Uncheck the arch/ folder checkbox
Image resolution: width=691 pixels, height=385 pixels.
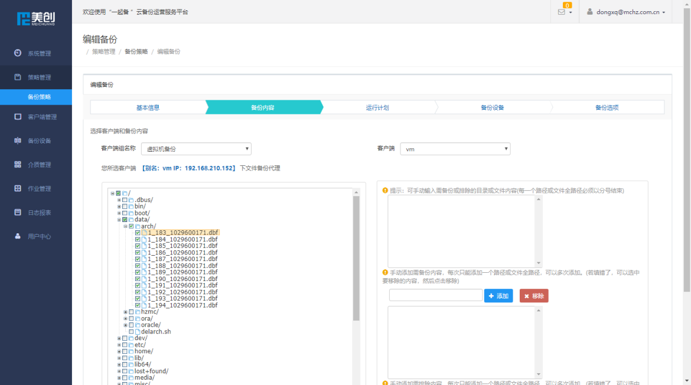coord(131,226)
